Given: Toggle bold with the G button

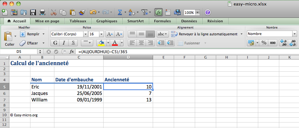Looking at the screenshot, I should 55,43.
